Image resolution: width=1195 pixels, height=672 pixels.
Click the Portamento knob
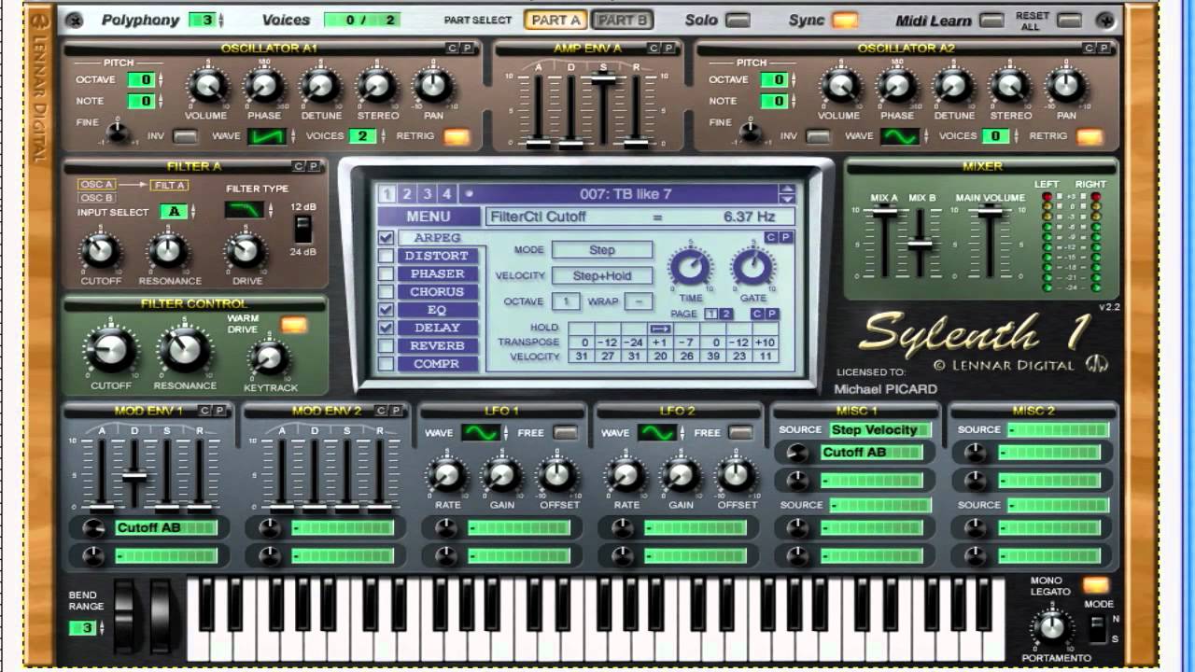click(1053, 626)
